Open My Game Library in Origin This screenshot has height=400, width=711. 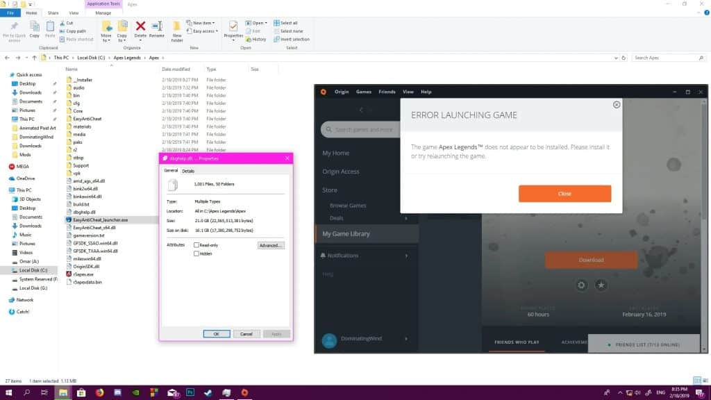click(x=346, y=234)
